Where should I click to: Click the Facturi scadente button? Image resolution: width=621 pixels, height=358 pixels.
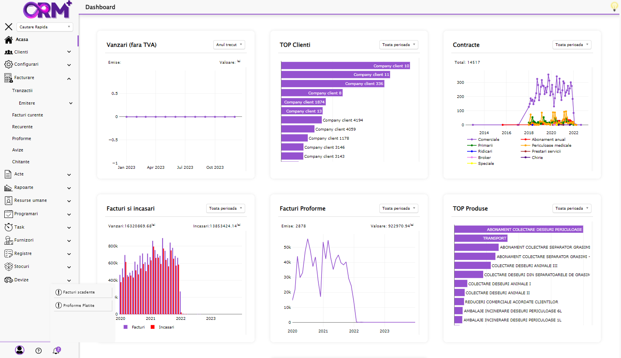tap(79, 292)
